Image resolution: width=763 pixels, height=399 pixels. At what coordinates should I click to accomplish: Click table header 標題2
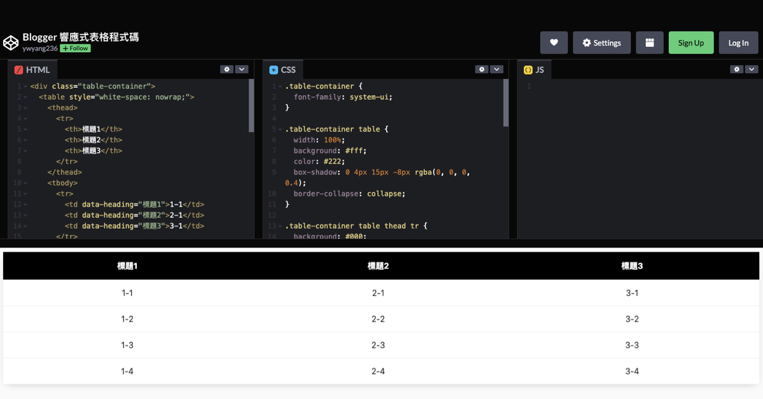(x=378, y=266)
